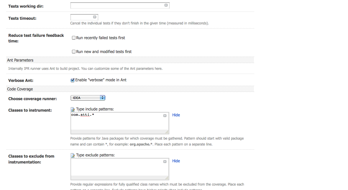Open parameter picker icon in include patterns textarea
The height and width of the screenshot is (190, 348).
165,115
